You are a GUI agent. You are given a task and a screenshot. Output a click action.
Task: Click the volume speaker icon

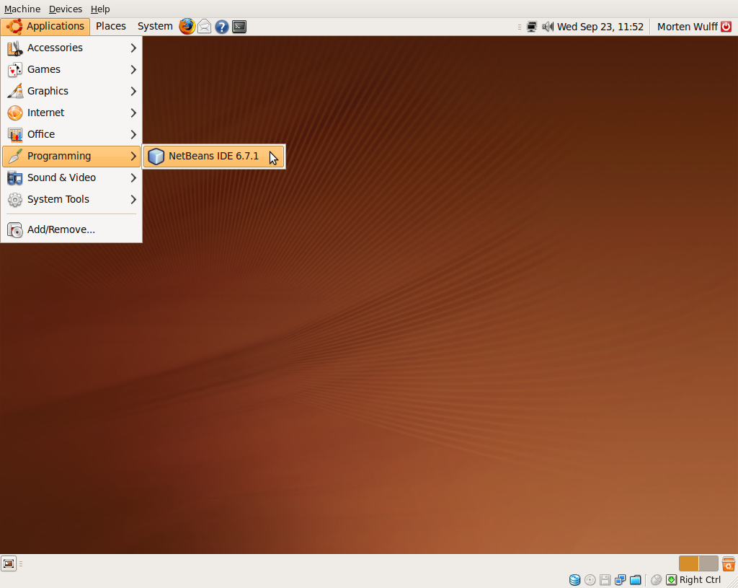(x=548, y=27)
